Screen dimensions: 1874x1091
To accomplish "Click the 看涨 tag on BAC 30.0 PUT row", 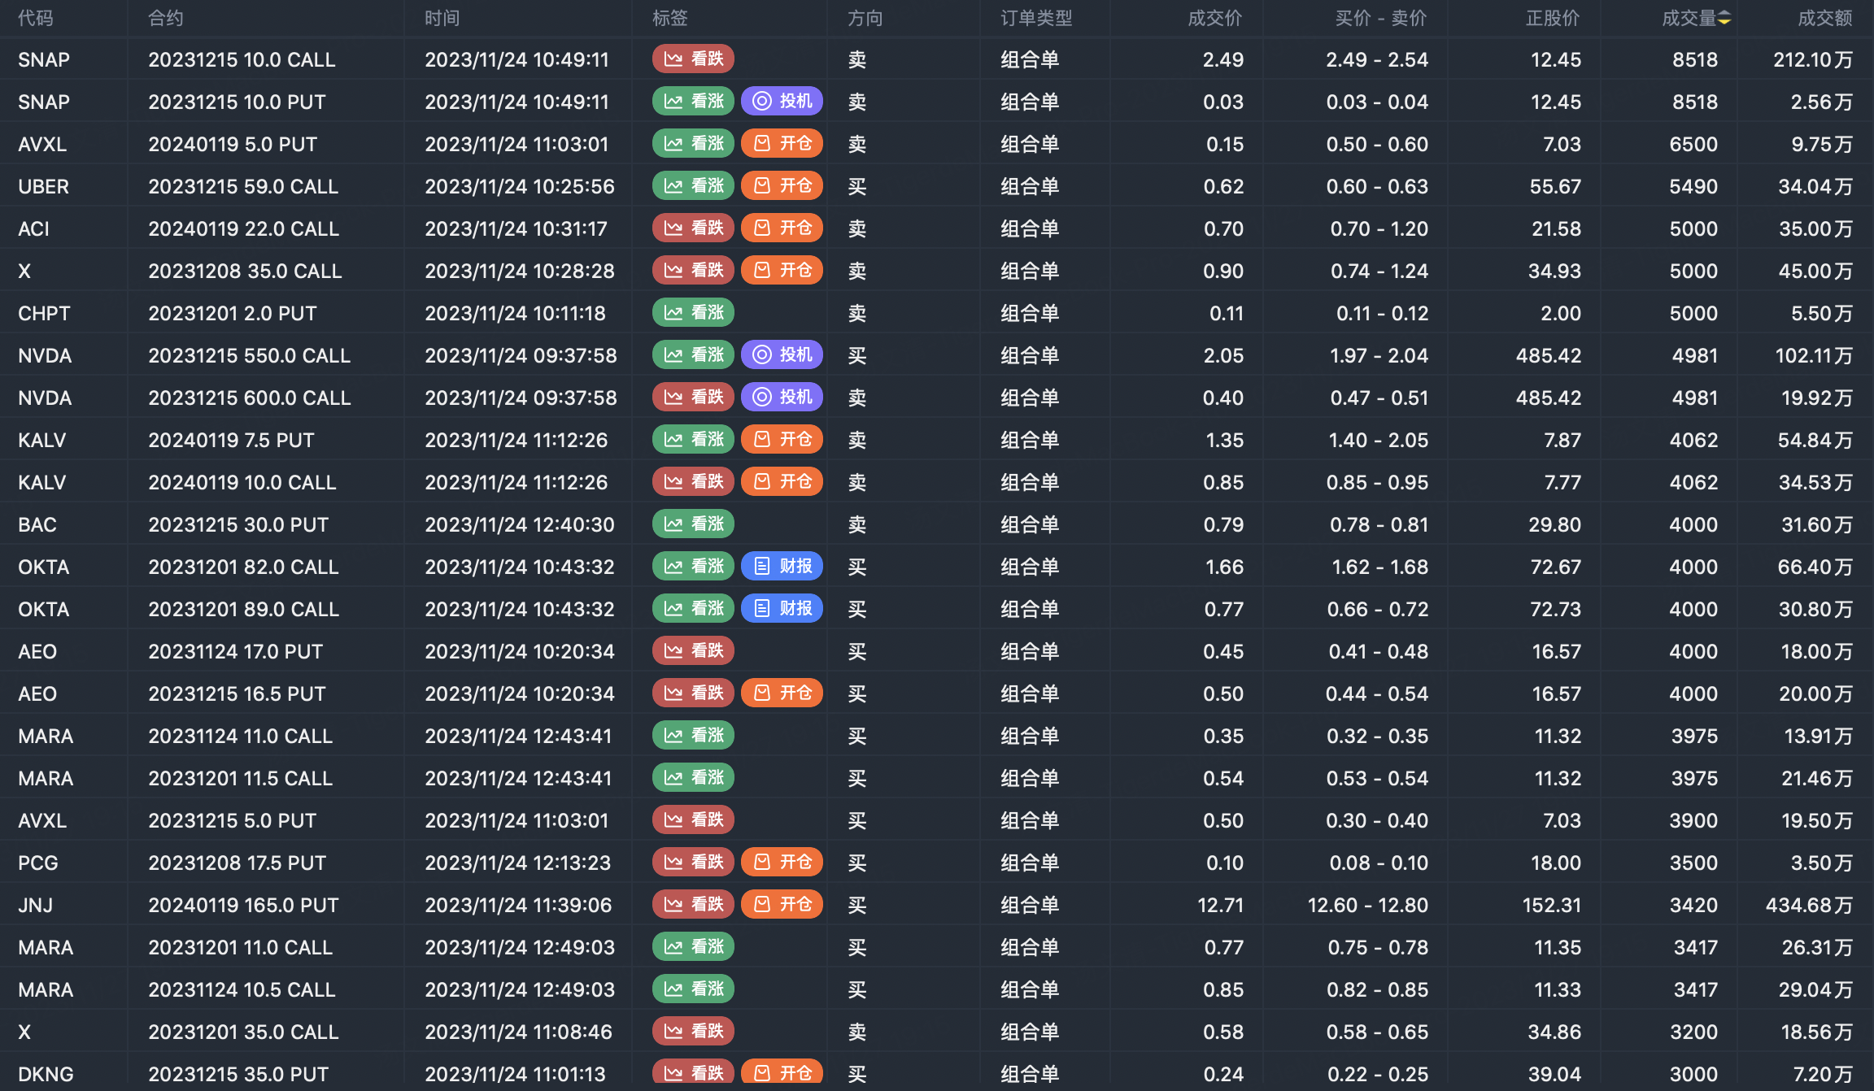I will coord(693,524).
